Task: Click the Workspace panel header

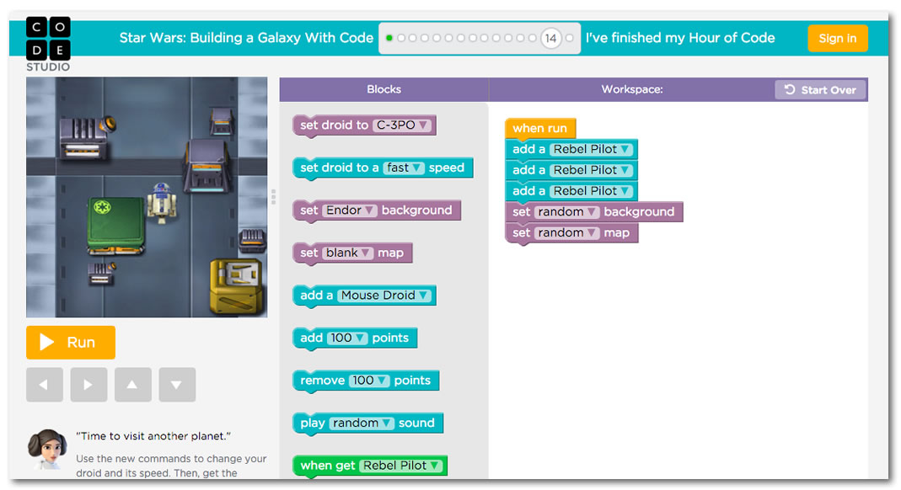Action: [631, 89]
